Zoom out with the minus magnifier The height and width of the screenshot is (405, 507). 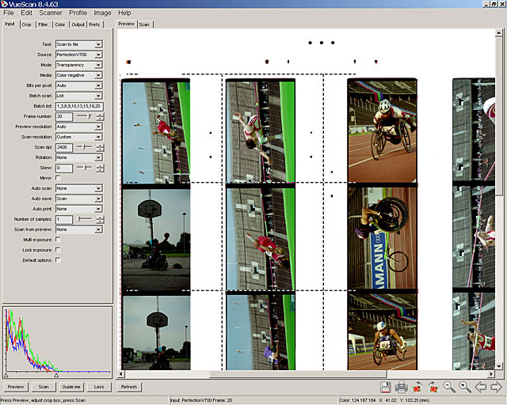449,387
